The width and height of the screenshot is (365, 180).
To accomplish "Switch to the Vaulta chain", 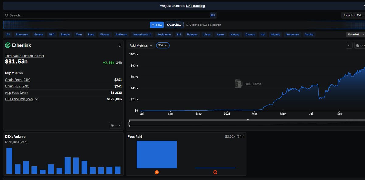I will click(309, 35).
